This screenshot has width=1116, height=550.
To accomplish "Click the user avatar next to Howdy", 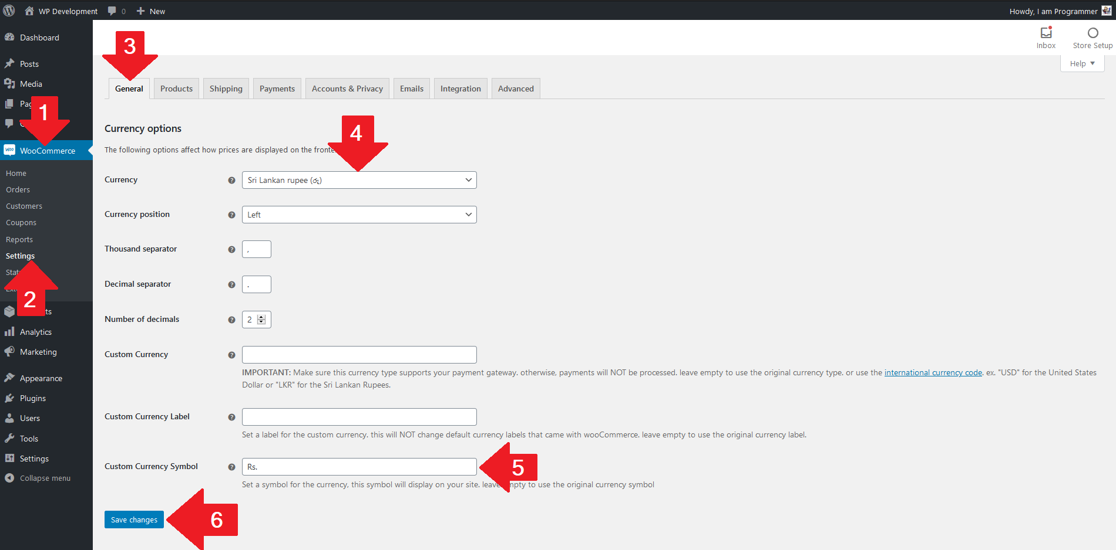I will coord(1107,11).
